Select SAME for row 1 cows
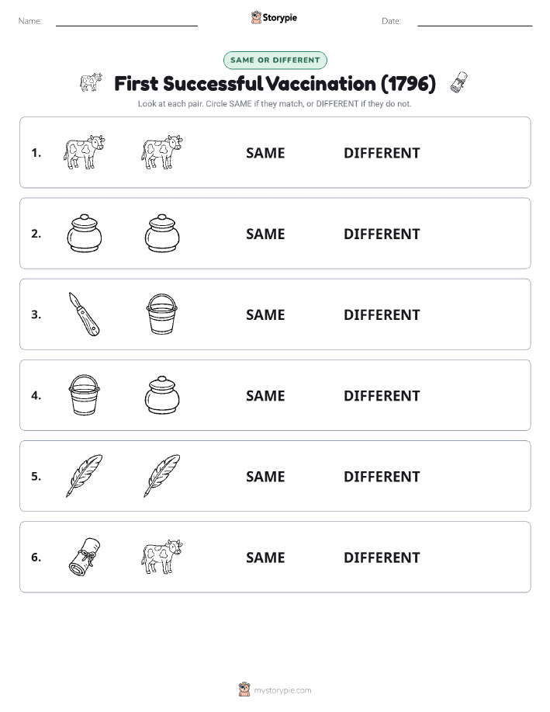This screenshot has width=550, height=712. 265,153
